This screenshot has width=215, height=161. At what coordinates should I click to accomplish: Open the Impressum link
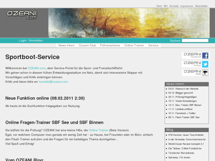pos(187,6)
